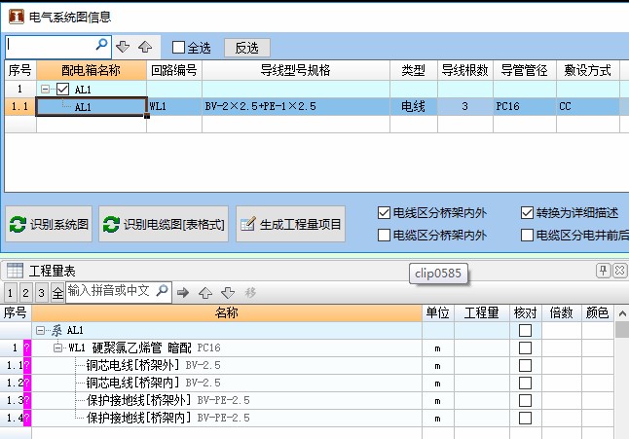This screenshot has height=439, width=629.
Task: Click the 识别系统图 button
Action: click(x=49, y=225)
